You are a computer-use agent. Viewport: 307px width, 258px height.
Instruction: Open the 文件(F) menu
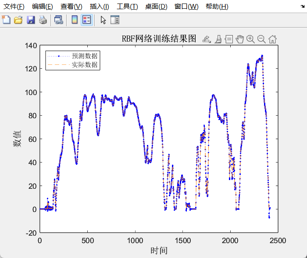pos(14,7)
